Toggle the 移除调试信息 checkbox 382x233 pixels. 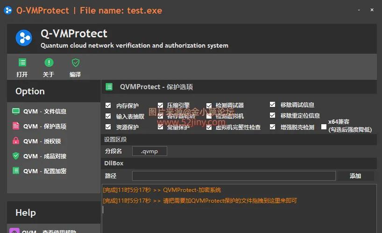pos(273,105)
